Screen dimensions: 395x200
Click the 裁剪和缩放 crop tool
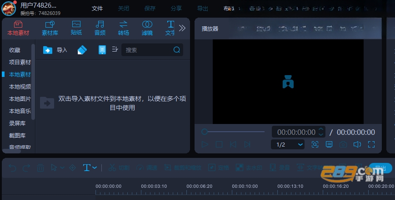183,168
